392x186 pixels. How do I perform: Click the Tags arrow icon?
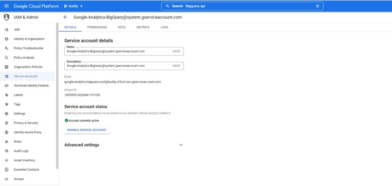(x=7, y=104)
